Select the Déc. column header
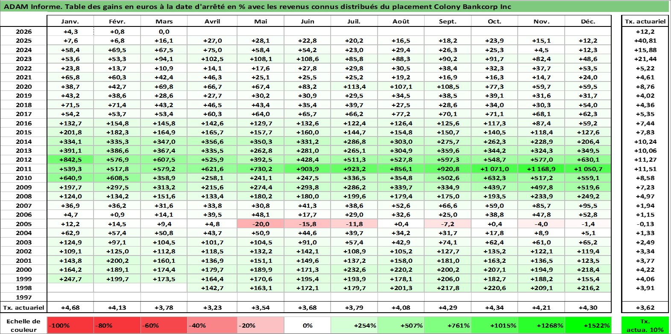 coord(588,21)
